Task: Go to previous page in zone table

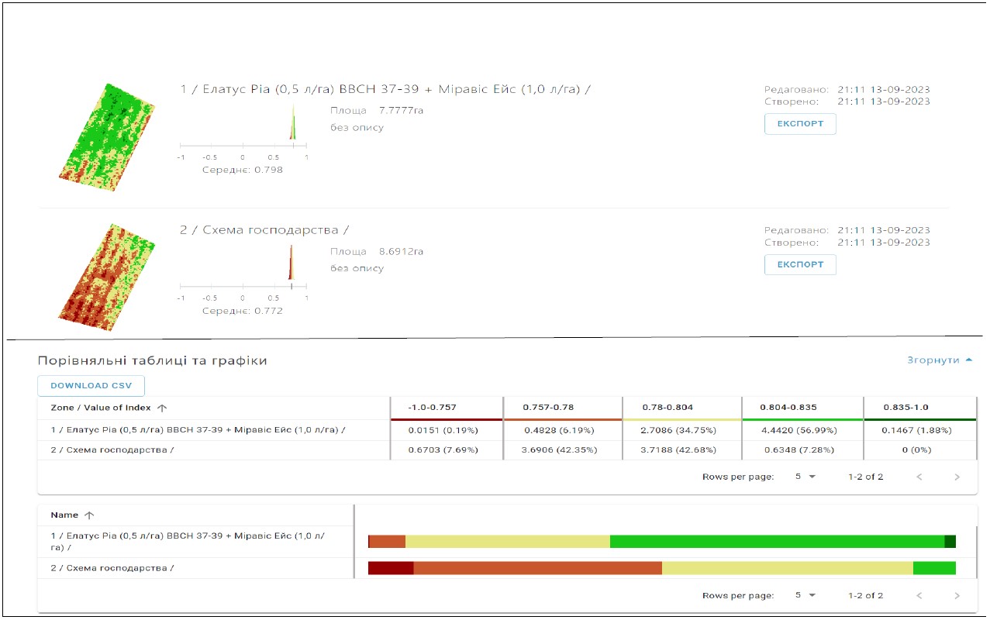Action: pyautogui.click(x=919, y=477)
